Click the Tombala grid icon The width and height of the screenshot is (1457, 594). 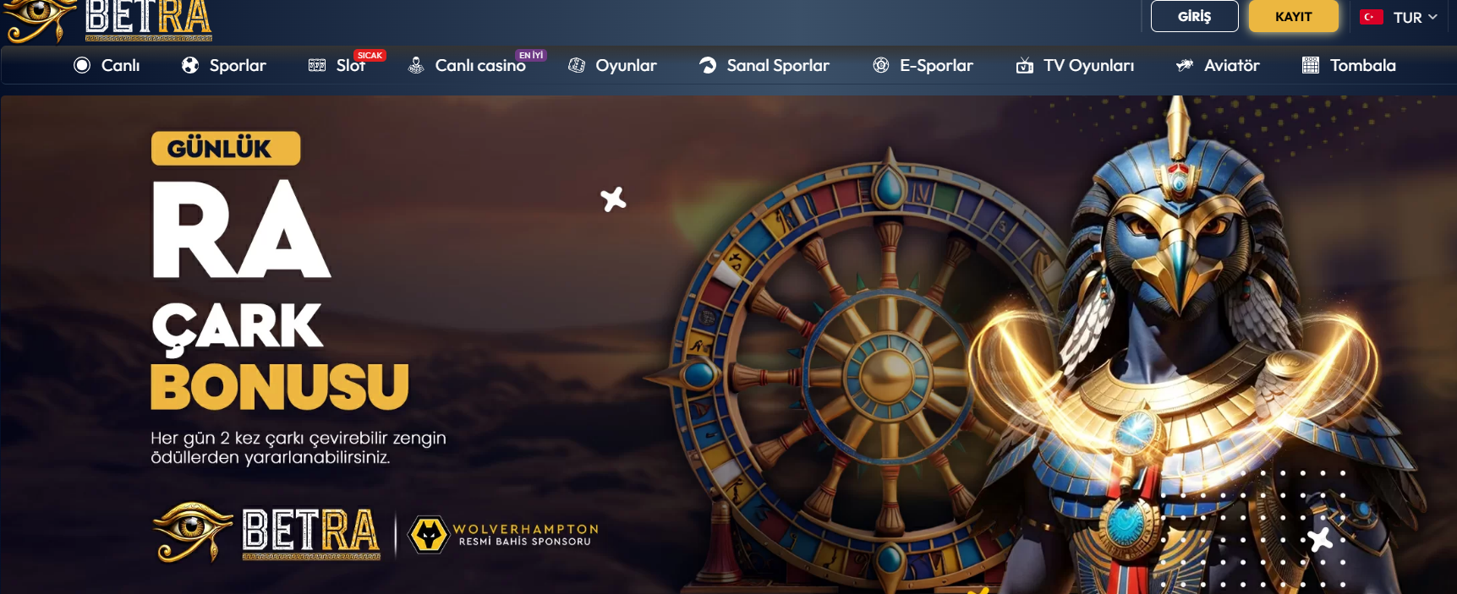click(x=1311, y=65)
